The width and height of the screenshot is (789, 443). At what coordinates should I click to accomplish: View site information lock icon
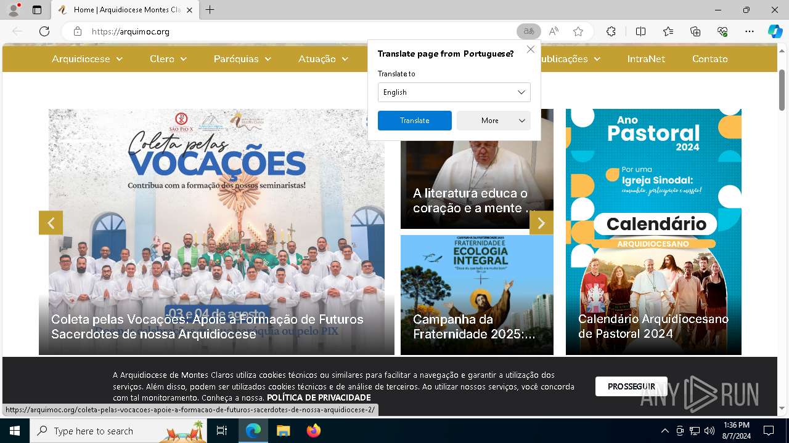click(x=78, y=31)
